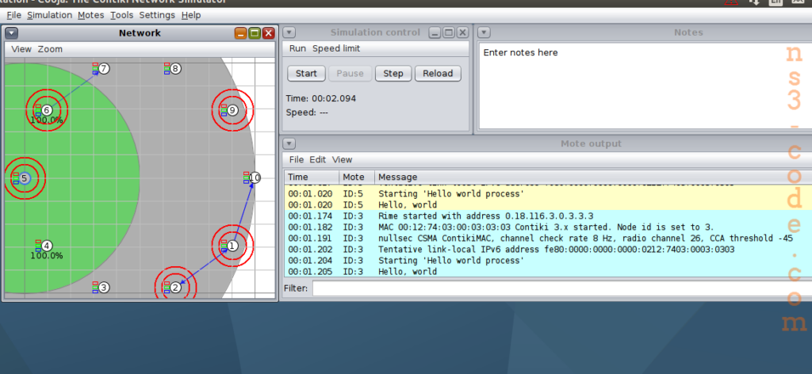Screen dimensions: 812x374
Task: Close the Simulation control window
Action: (x=462, y=32)
